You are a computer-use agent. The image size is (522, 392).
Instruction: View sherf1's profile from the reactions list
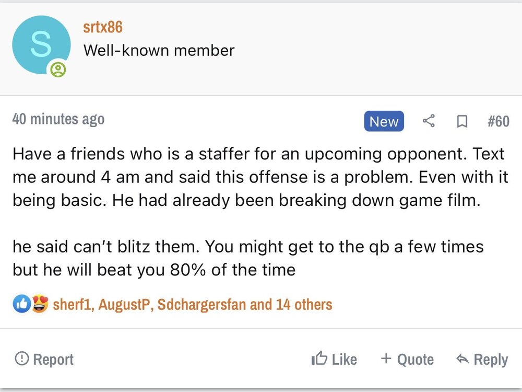pyautogui.click(x=73, y=304)
